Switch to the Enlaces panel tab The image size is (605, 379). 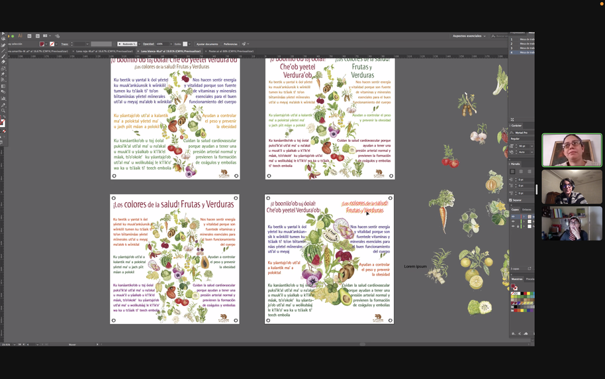pos(527,209)
